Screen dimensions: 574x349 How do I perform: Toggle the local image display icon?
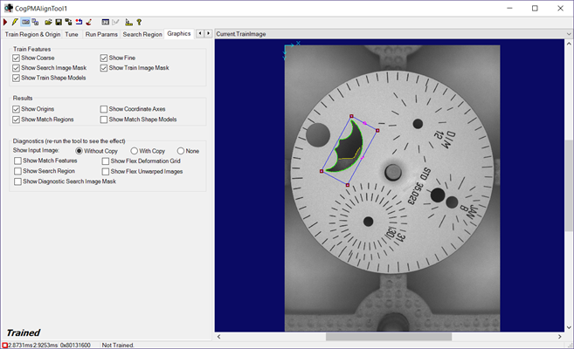pos(25,21)
